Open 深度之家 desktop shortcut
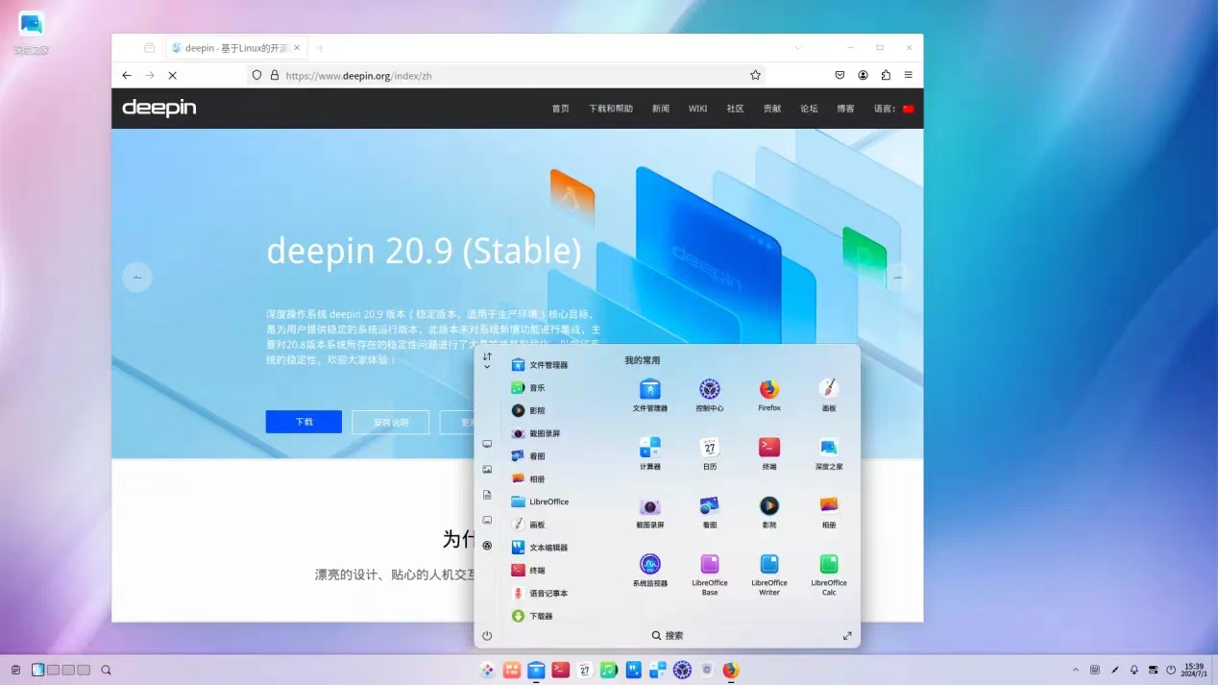1218x685 pixels. tap(31, 32)
